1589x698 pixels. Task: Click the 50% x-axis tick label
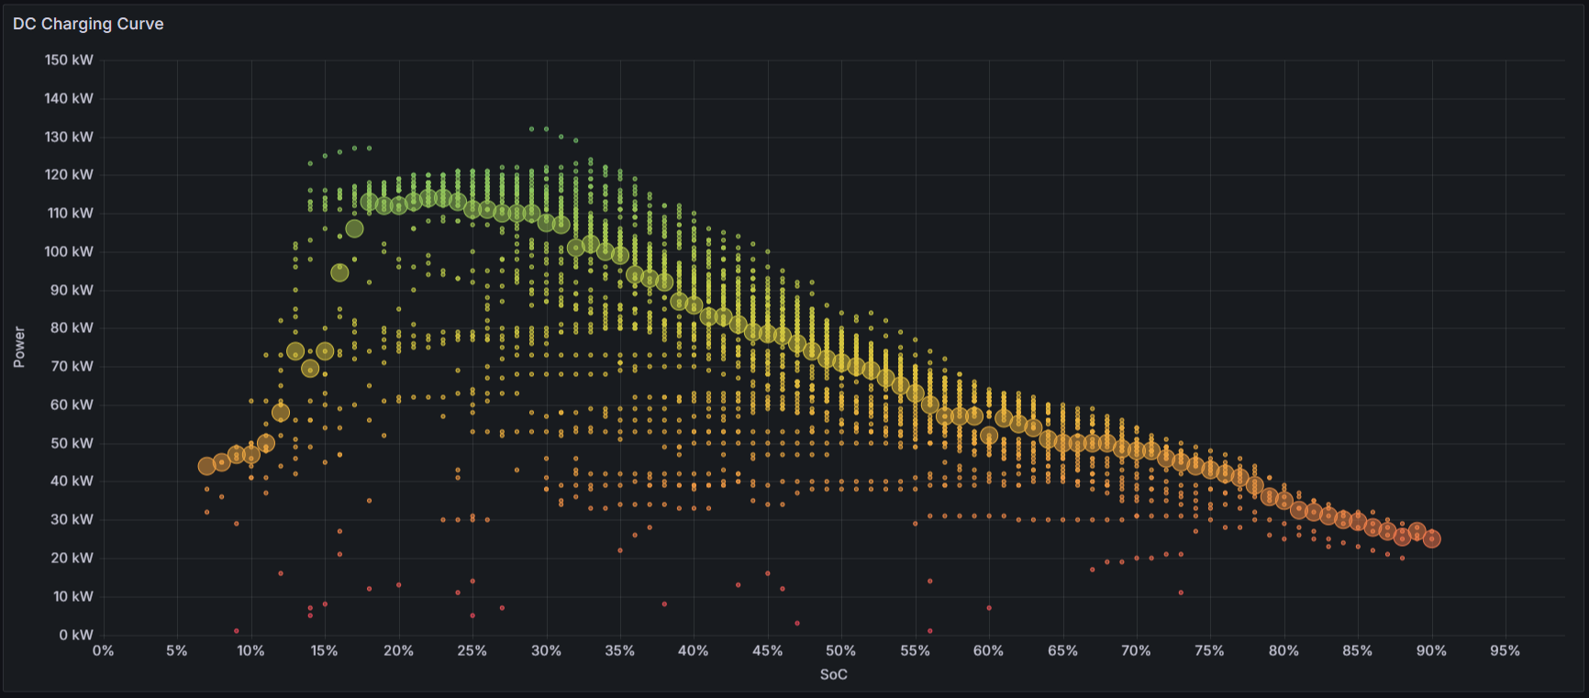(840, 650)
